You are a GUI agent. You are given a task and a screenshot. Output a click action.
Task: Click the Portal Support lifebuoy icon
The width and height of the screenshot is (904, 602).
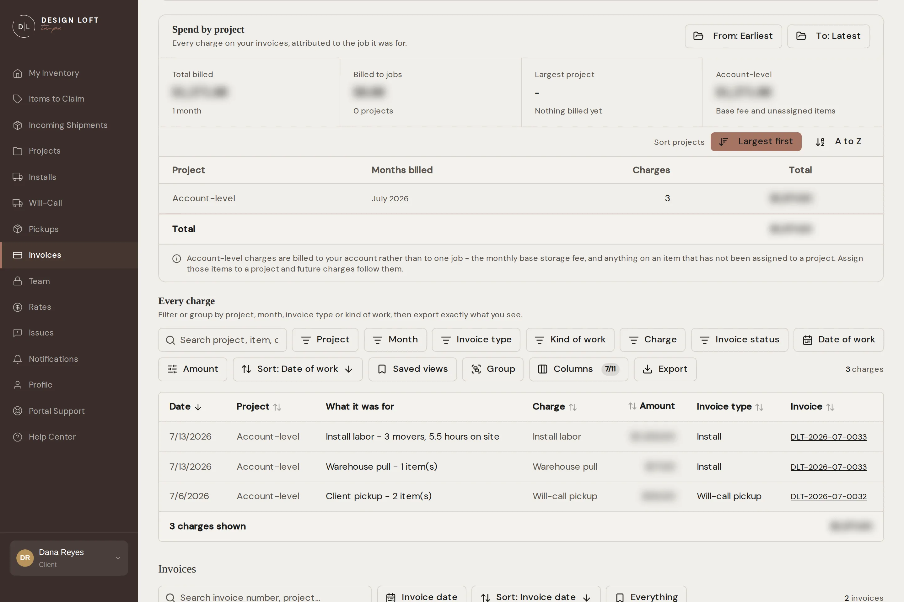coord(17,411)
